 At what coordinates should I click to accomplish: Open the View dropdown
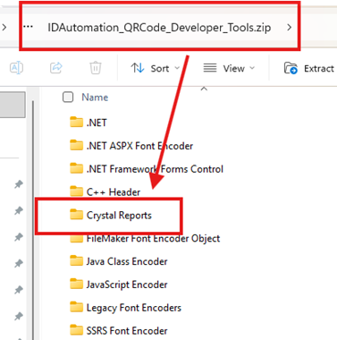point(229,69)
